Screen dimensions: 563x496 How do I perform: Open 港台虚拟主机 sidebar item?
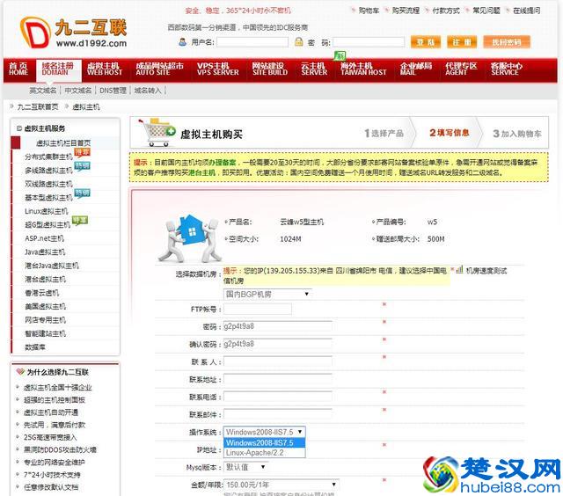pos(45,280)
